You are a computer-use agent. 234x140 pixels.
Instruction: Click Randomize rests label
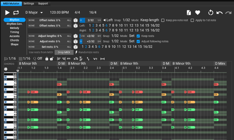coord(89,52)
